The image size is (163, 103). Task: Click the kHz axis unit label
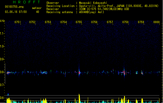(x=2, y=21)
